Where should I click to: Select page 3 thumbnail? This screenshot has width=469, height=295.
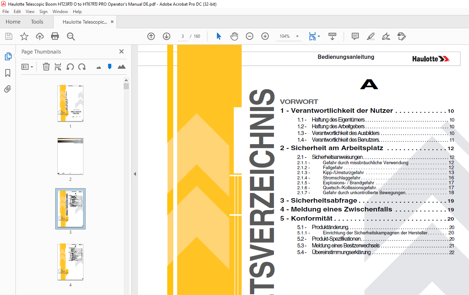pos(70,209)
